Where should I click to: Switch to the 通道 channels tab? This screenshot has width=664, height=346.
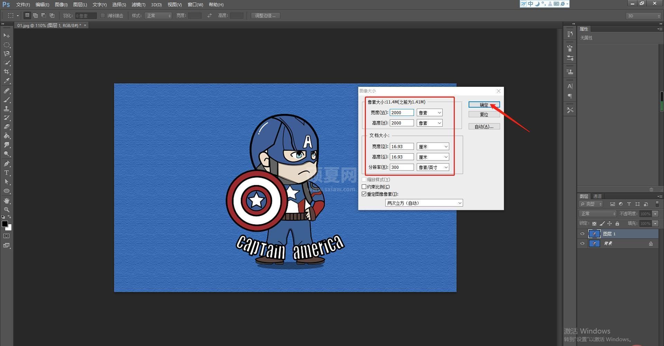click(597, 196)
